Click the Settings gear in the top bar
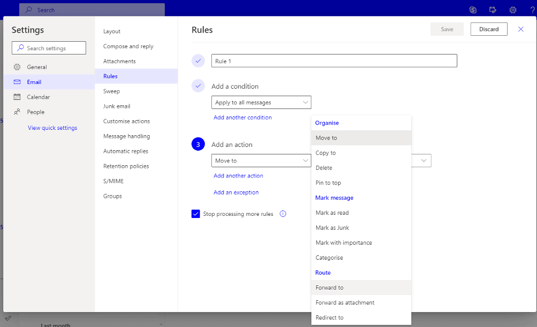Viewport: 537px width, 327px height. click(x=512, y=10)
